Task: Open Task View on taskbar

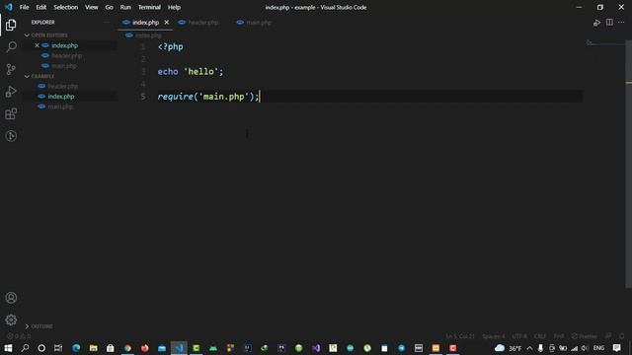Action: 58,348
